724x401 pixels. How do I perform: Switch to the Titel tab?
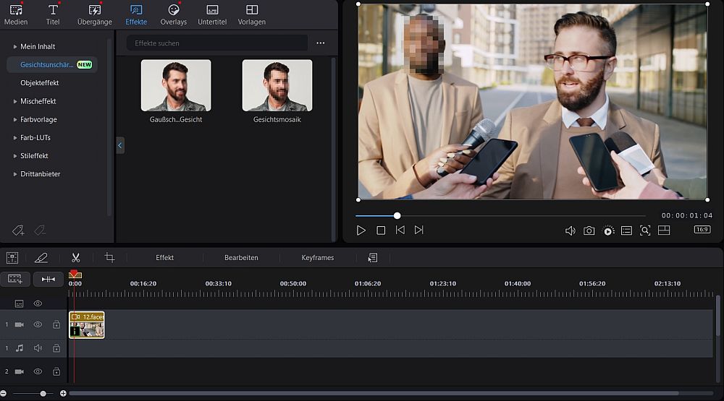coord(53,14)
